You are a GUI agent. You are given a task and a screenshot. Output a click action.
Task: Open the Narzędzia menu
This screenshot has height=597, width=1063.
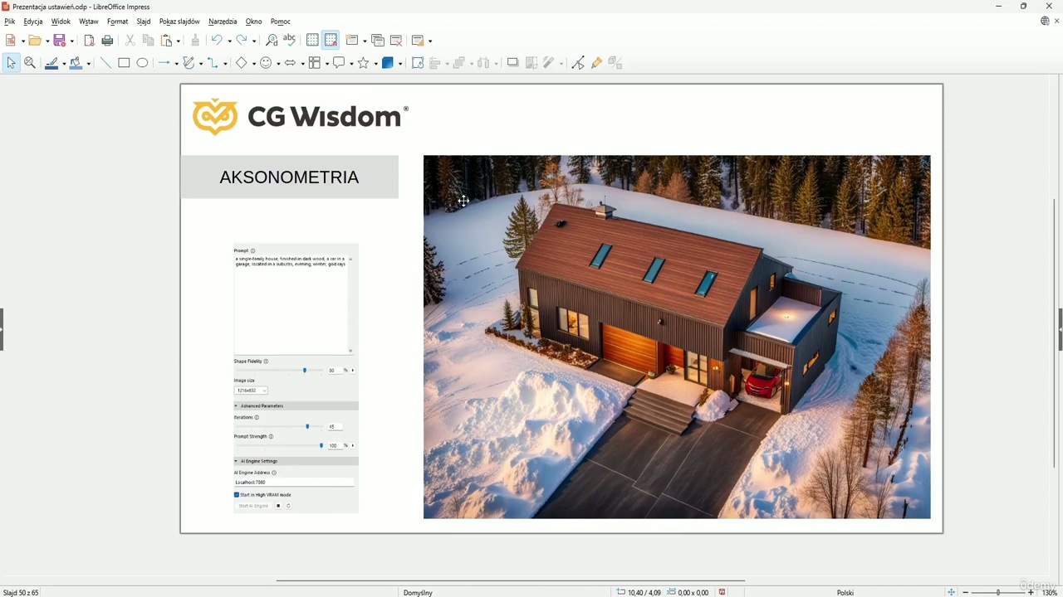click(223, 22)
